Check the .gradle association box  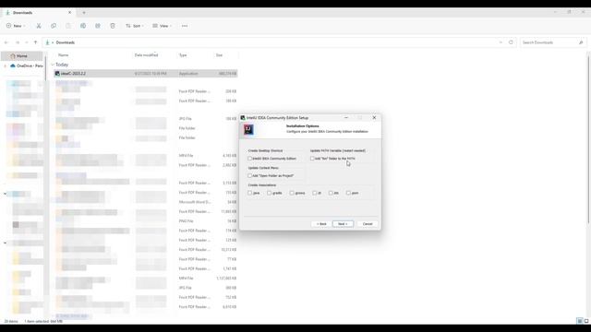click(x=269, y=193)
